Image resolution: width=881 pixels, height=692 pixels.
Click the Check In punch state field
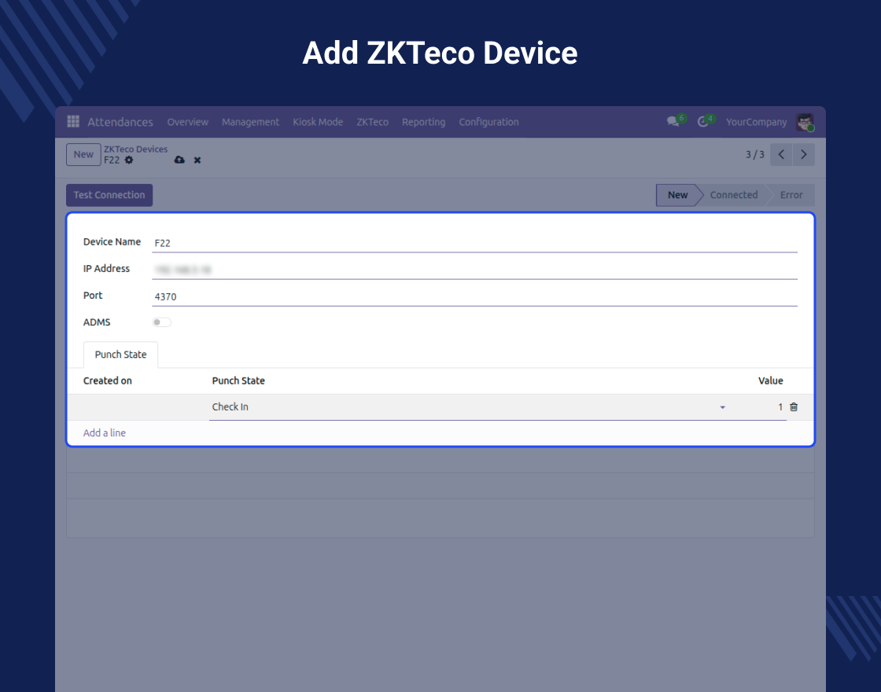(469, 407)
